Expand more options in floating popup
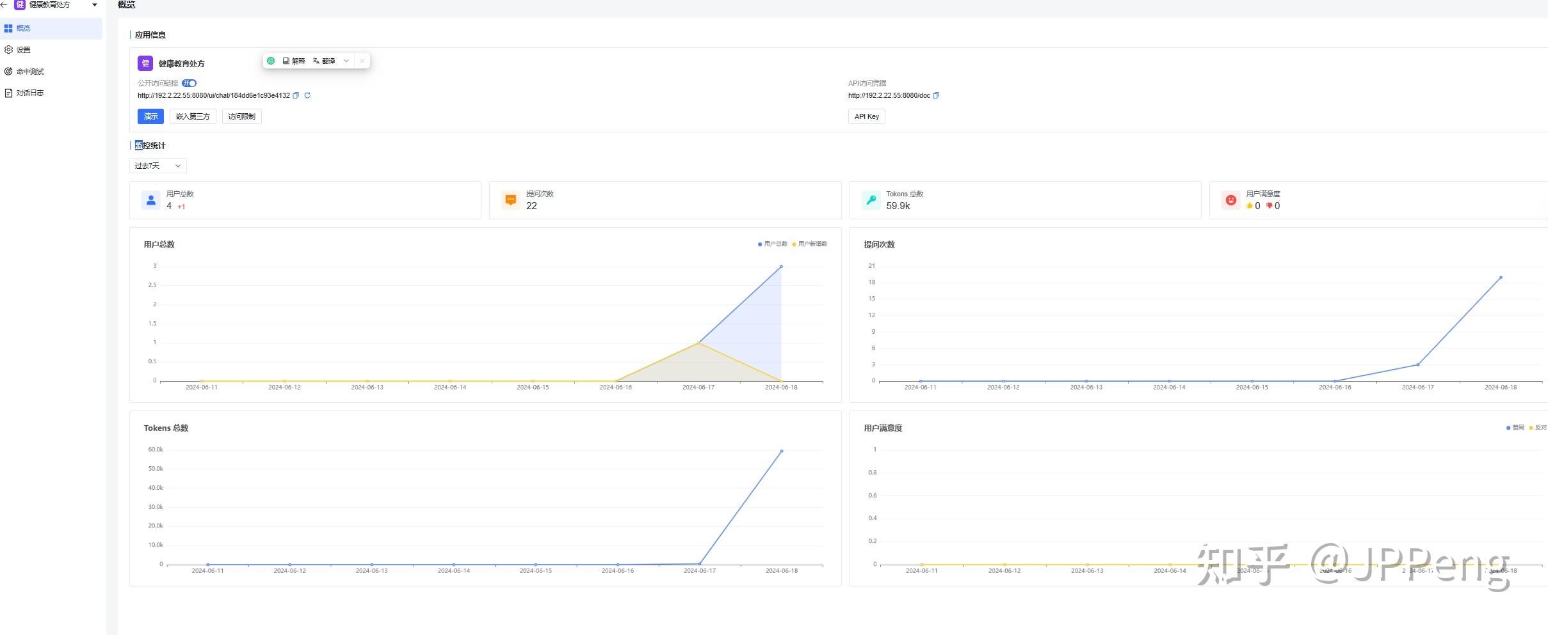 click(346, 61)
